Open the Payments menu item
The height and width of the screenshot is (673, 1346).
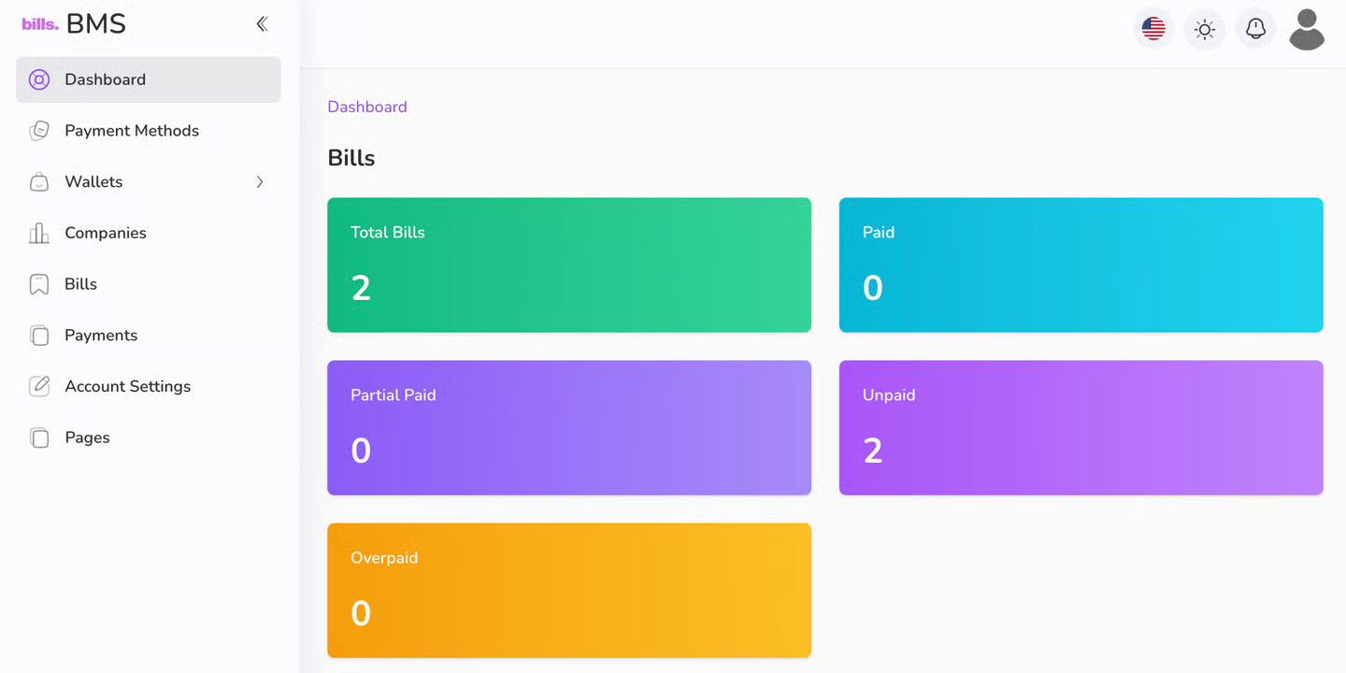click(101, 336)
